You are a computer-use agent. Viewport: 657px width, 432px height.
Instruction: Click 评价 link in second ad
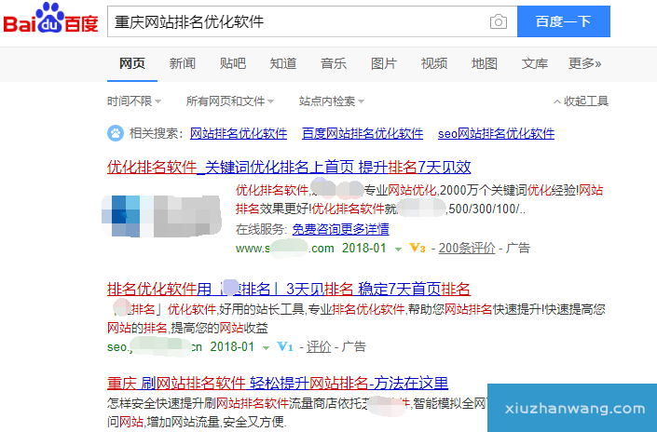coord(319,347)
